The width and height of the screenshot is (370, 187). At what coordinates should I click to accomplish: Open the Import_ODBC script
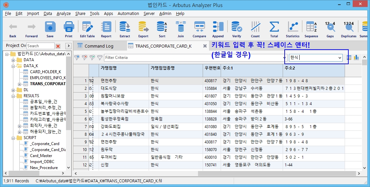coord(42,162)
